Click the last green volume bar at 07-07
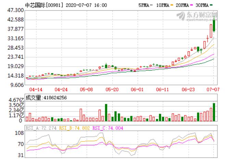Screen dimensions: 226x161 point(214,112)
